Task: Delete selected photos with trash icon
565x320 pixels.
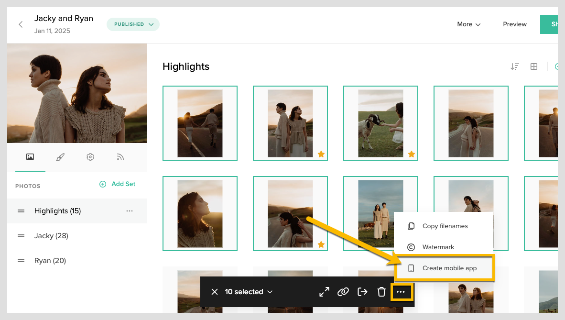Action: [x=381, y=292]
